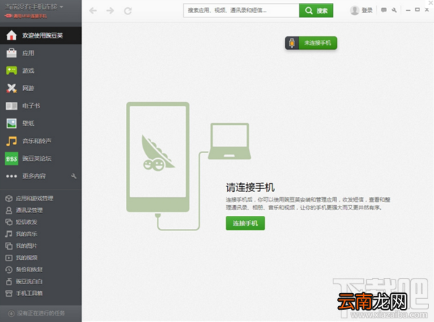Click 我的图片 label

[26, 245]
